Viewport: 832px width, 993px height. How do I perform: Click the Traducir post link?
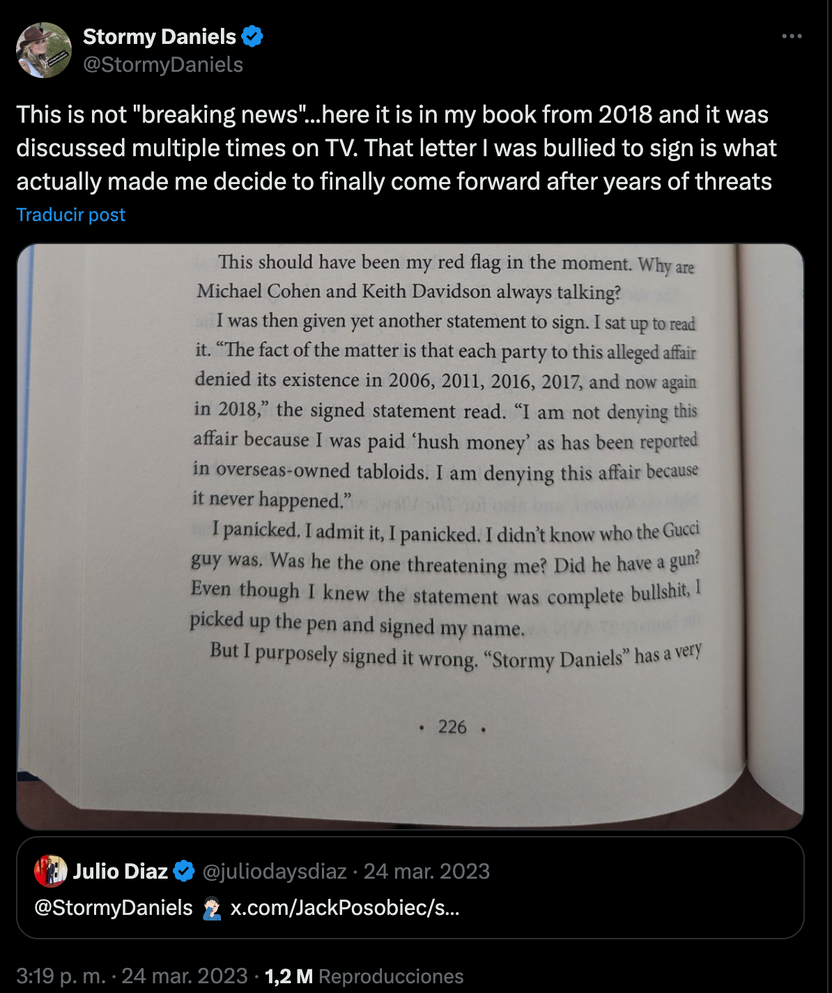click(71, 215)
